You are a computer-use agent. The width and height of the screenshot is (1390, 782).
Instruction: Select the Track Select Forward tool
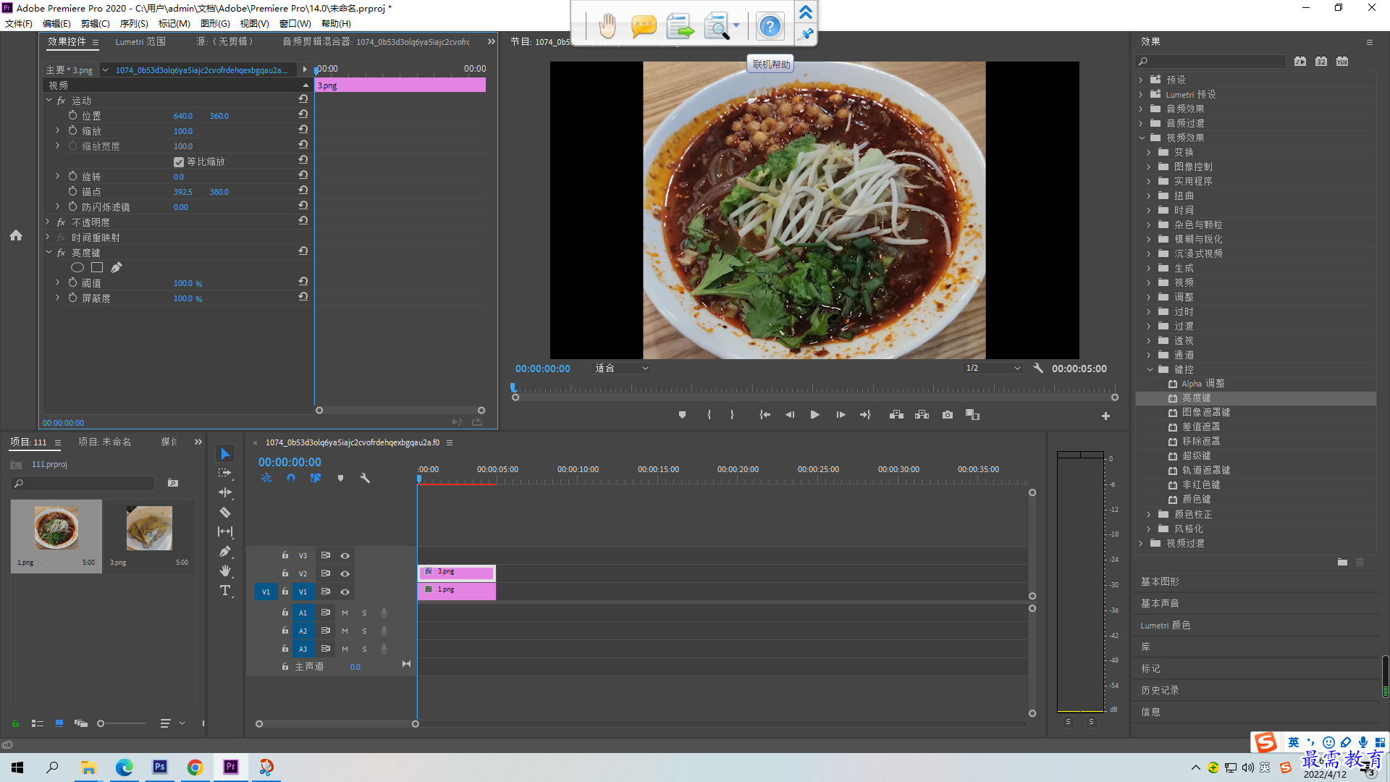coord(225,473)
